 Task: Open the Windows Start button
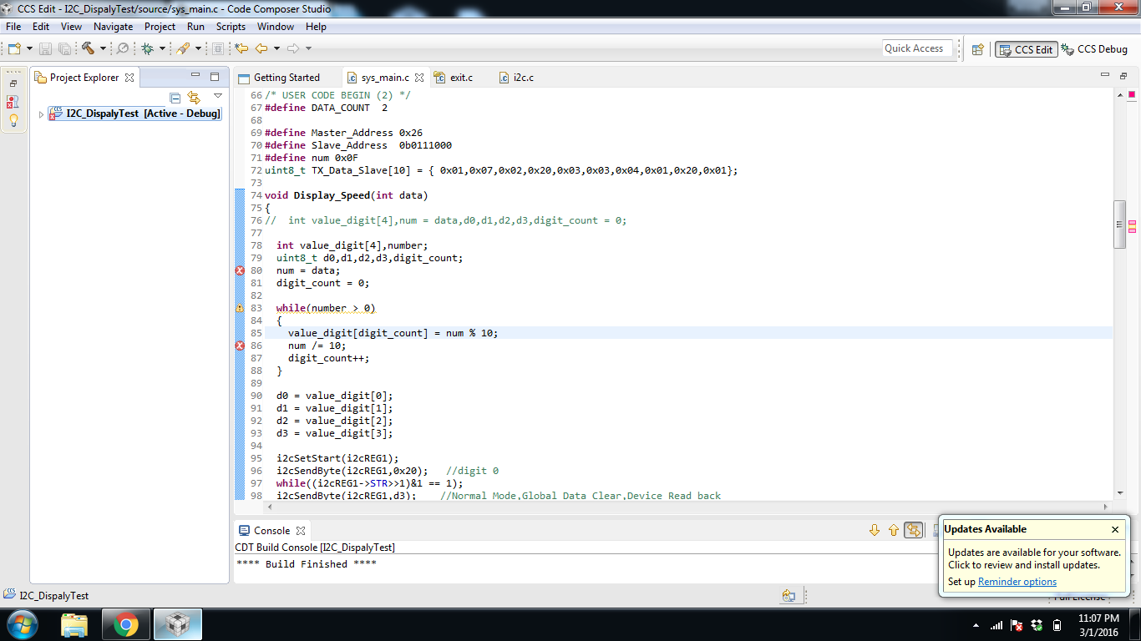pos(21,624)
